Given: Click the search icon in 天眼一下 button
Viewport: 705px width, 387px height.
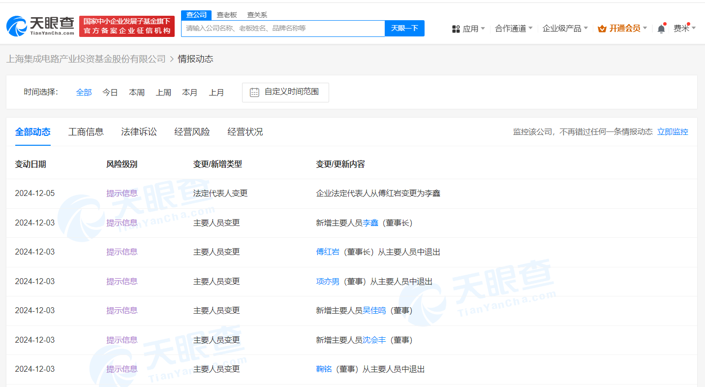Looking at the screenshot, I should click(x=404, y=28).
